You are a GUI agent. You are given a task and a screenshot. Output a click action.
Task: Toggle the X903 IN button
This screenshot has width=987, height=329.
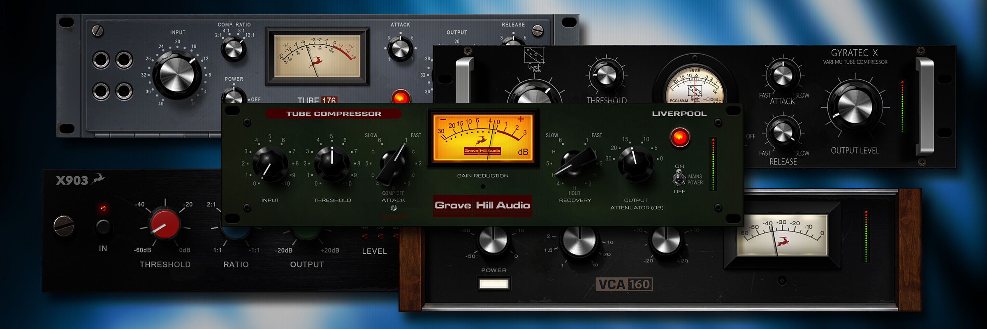coord(102,227)
